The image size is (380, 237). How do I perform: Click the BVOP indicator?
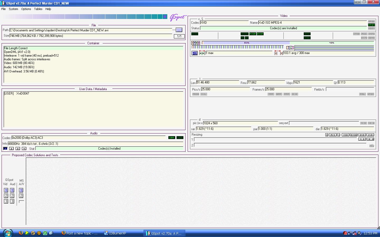260,34
